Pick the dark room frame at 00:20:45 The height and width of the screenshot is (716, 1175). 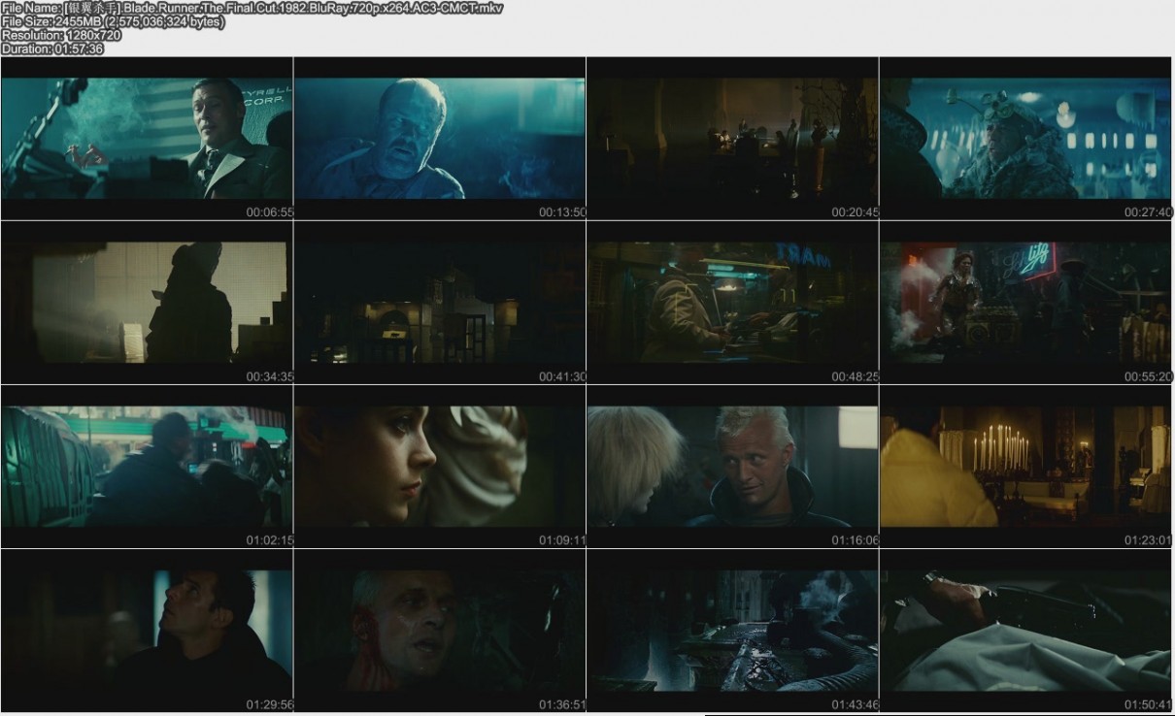(x=733, y=139)
